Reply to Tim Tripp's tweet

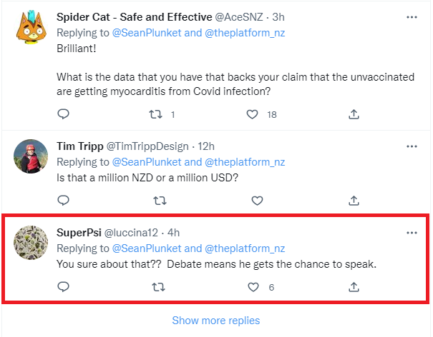click(x=63, y=200)
